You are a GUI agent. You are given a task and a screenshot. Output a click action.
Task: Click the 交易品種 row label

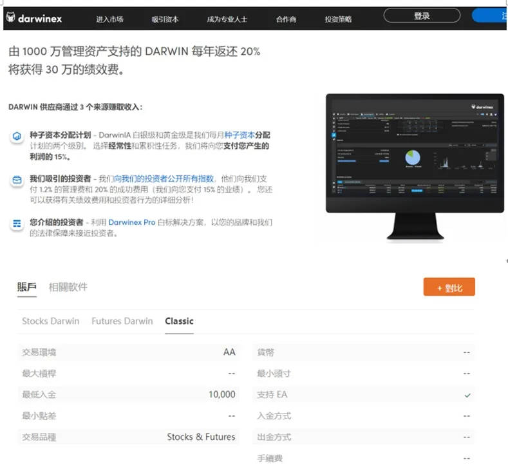click(x=39, y=437)
